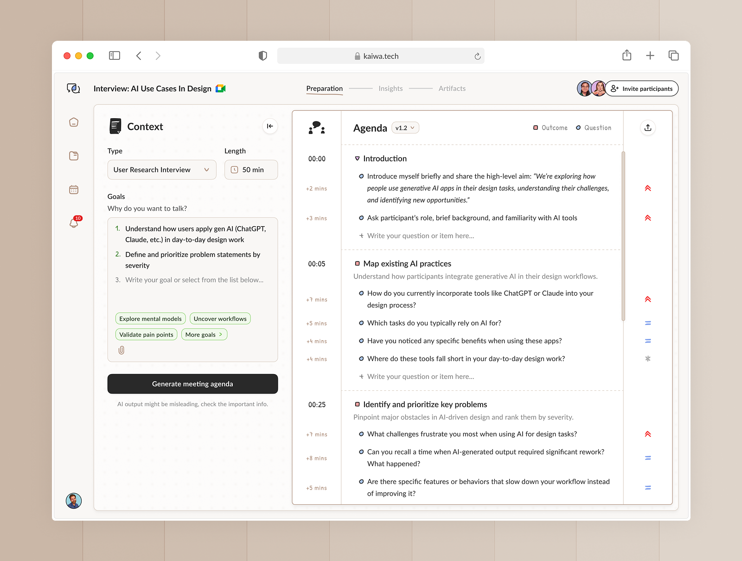Click the gray asterisk priority marker
Screen dimensions: 742x561
(x=648, y=358)
